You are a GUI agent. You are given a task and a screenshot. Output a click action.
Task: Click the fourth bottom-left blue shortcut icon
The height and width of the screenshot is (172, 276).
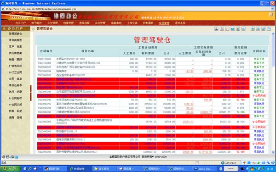(17, 157)
